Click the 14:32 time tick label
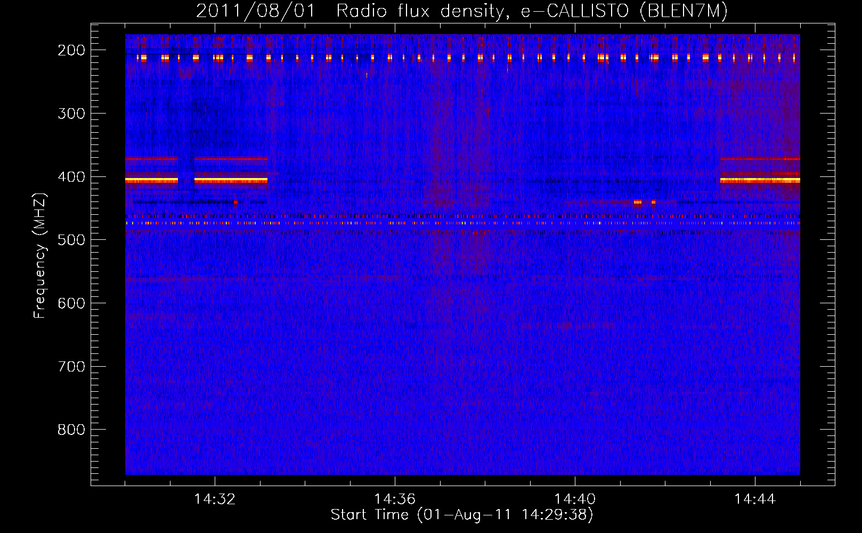Screen dimensions: 862x533 [x=215, y=499]
